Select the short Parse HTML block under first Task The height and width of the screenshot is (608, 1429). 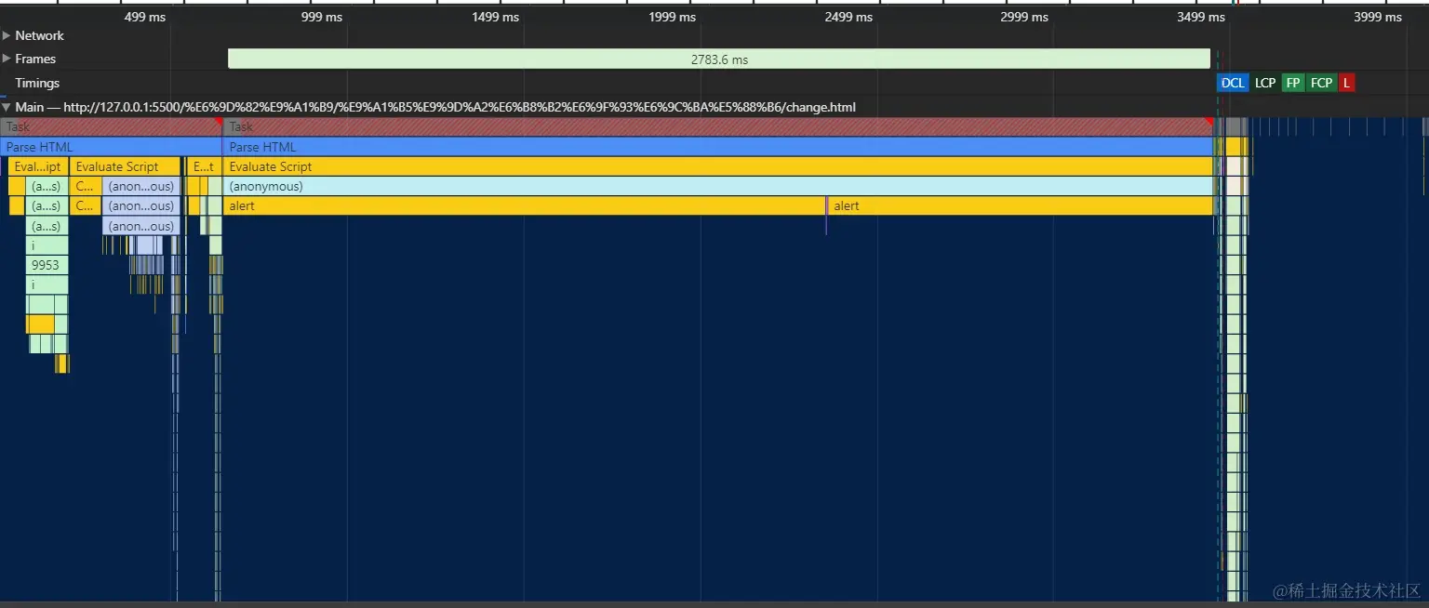coord(111,147)
